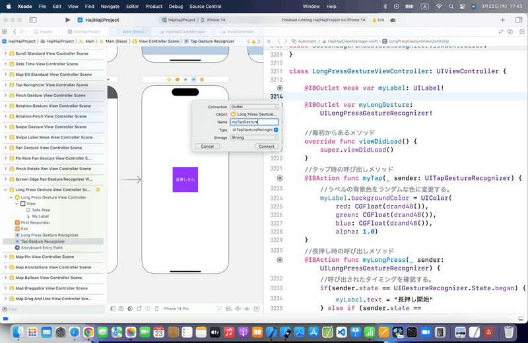This screenshot has height=343, width=528.
Task: Expand the Scroll Standard View Controller Scene
Action: [x=5, y=53]
